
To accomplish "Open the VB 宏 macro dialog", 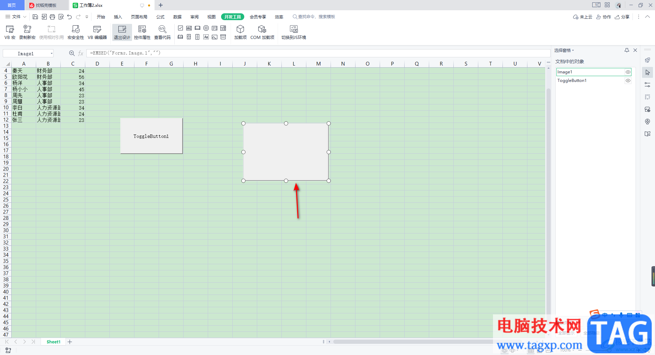I will pos(10,32).
